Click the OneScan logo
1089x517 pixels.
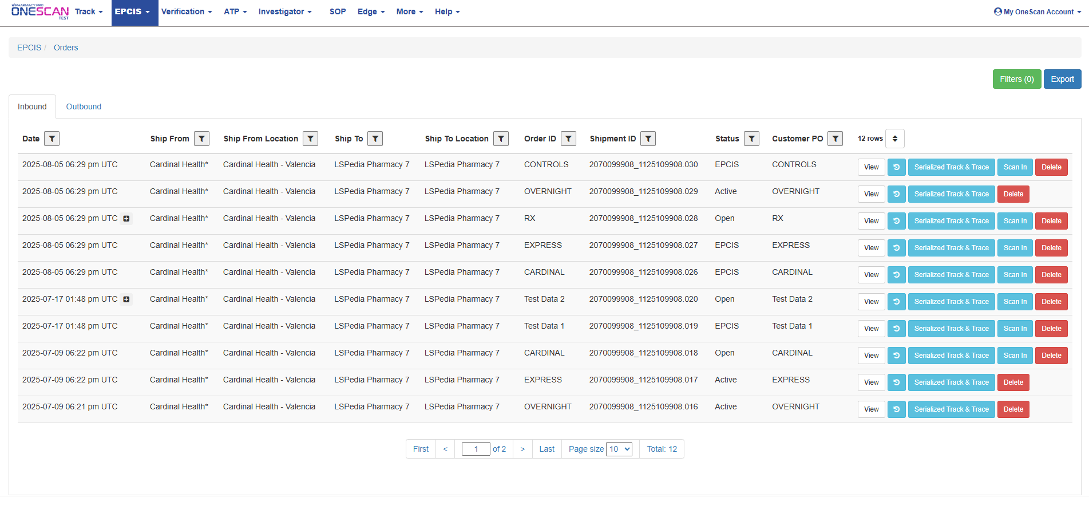[40, 11]
